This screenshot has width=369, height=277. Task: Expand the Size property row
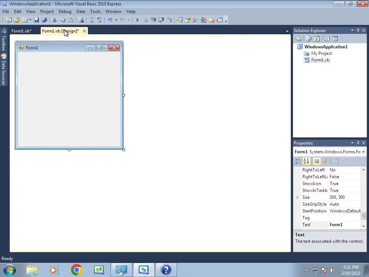pyautogui.click(x=297, y=197)
